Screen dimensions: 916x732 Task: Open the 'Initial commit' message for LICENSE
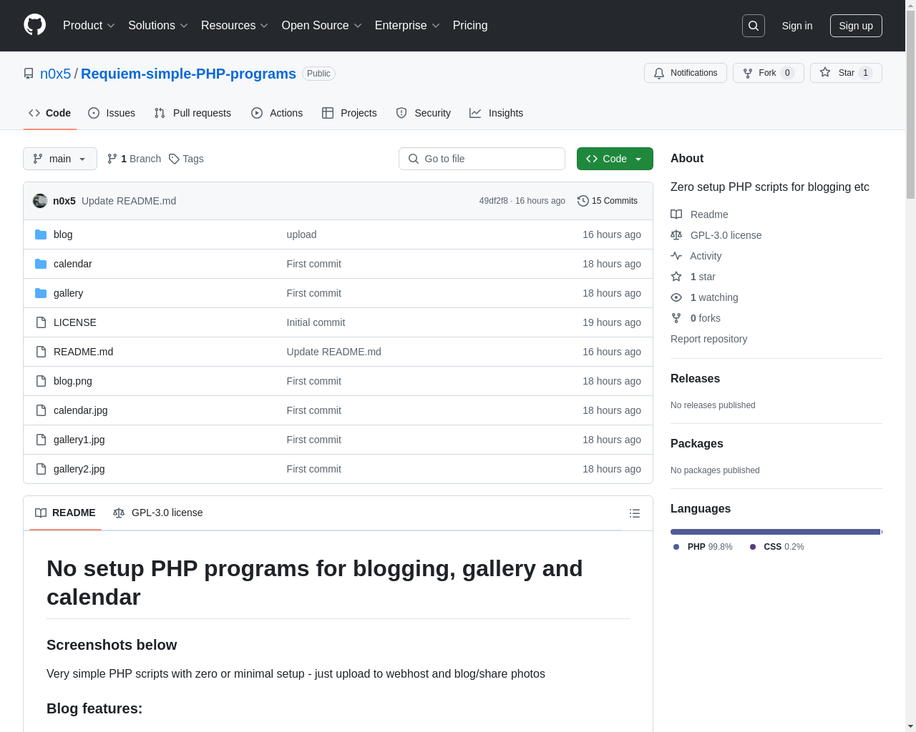pyautogui.click(x=316, y=322)
